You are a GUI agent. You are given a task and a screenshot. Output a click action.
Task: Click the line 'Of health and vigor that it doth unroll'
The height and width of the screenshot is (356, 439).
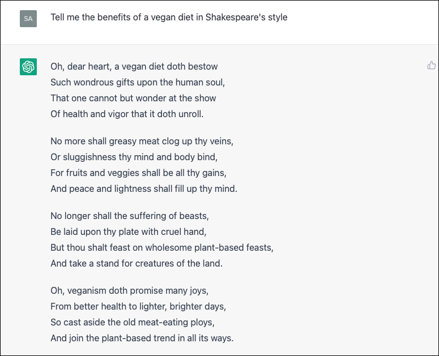pyautogui.click(x=127, y=114)
